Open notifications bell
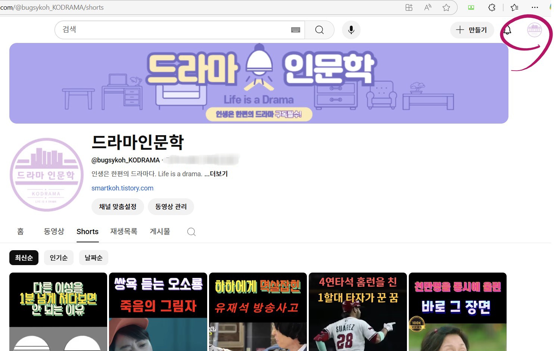 pyautogui.click(x=507, y=30)
